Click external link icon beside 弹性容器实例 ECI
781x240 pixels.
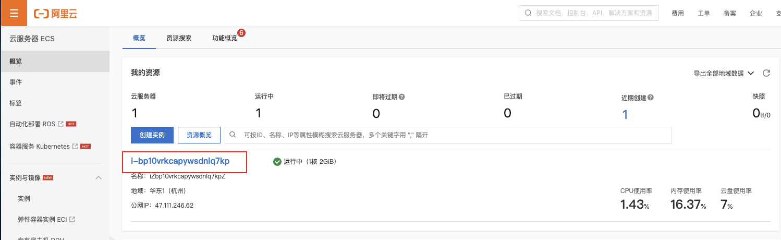tap(72, 220)
